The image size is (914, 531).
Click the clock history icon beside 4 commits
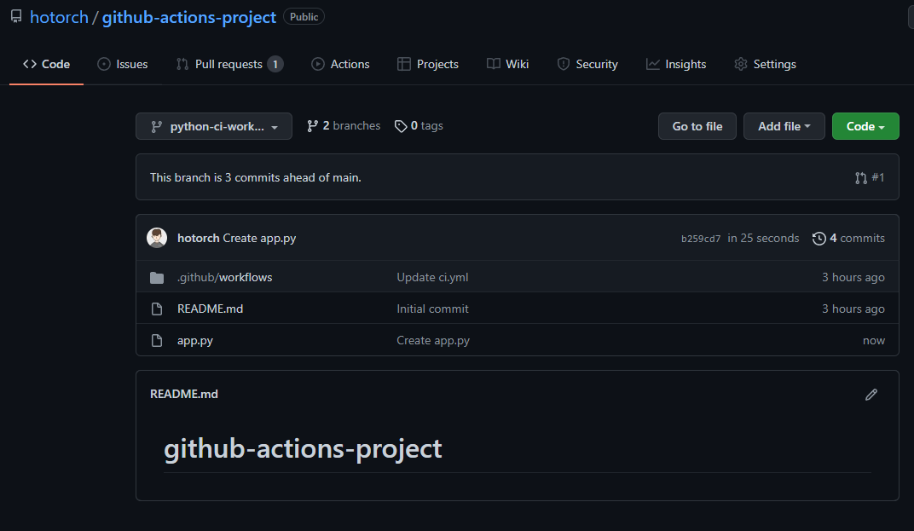819,239
